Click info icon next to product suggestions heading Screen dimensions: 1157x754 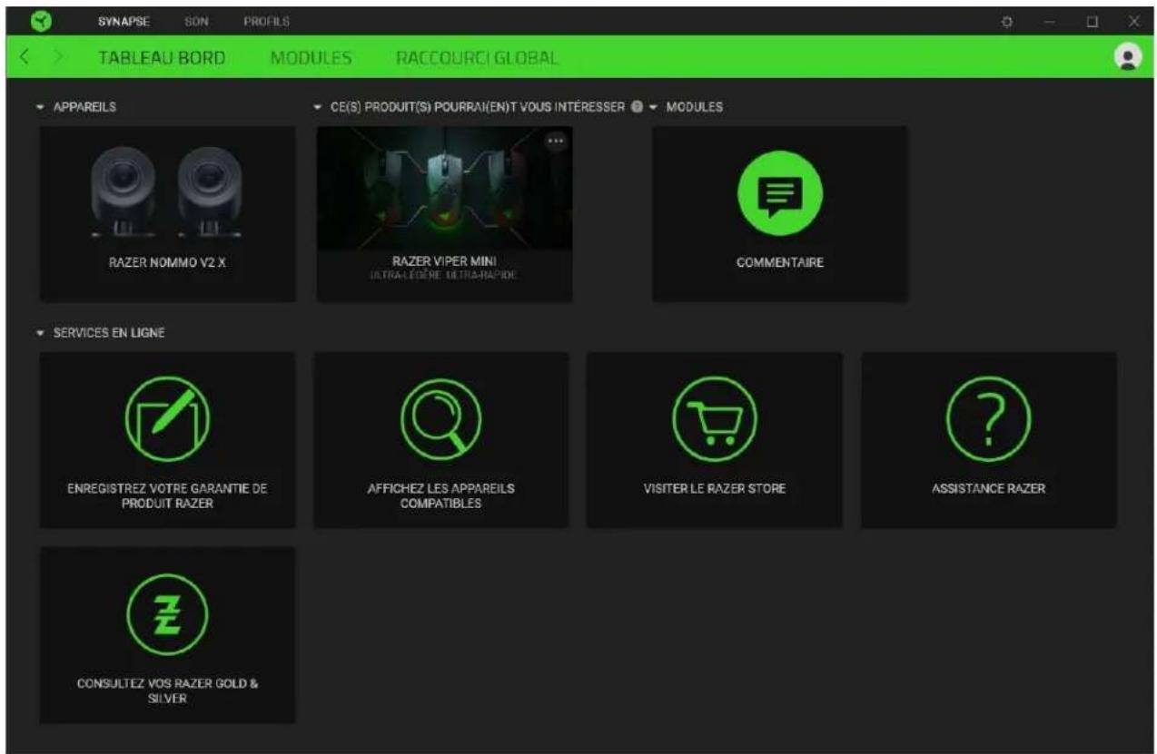coord(637,107)
